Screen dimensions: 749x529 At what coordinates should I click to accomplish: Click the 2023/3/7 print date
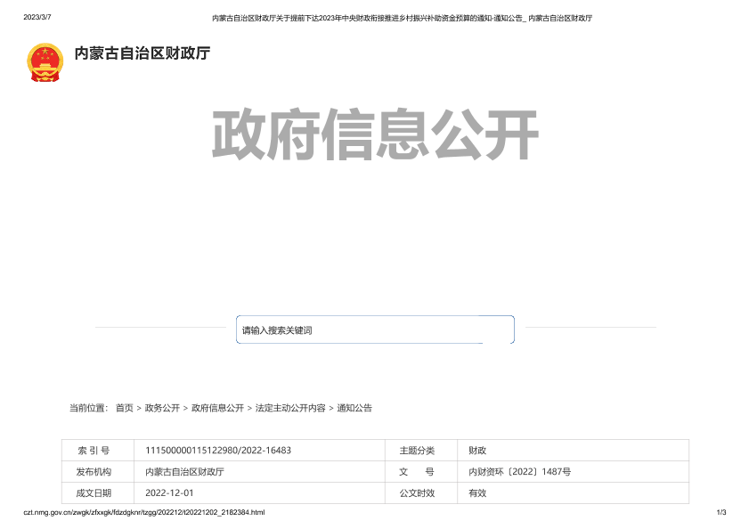37,17
